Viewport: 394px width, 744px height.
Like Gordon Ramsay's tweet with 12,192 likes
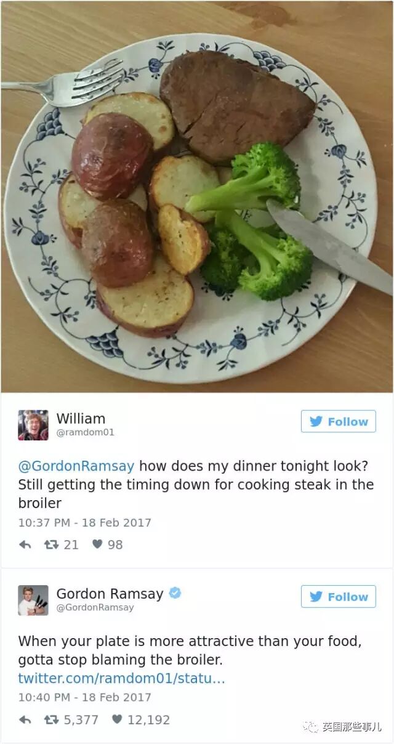point(117,719)
